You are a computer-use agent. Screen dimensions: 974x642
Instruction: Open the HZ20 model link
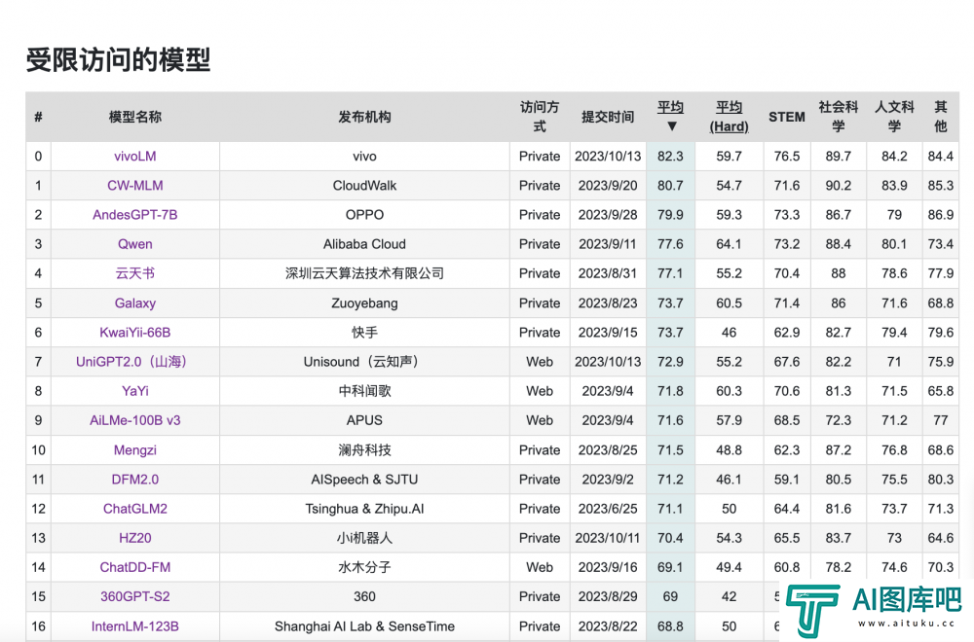pos(134,538)
